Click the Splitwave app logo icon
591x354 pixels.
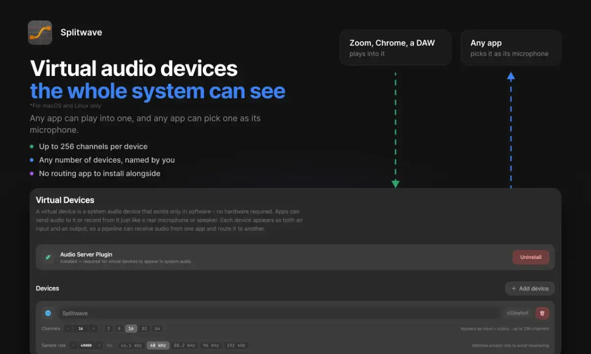pyautogui.click(x=40, y=33)
